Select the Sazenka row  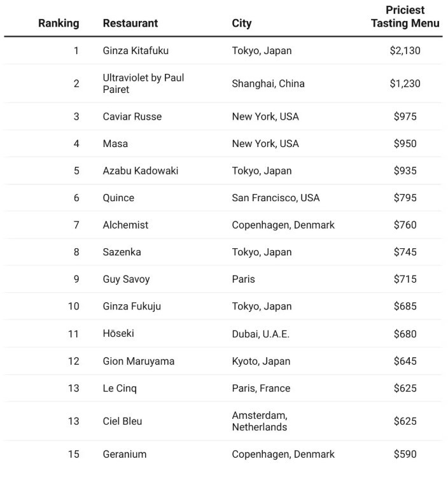pyautogui.click(x=223, y=252)
